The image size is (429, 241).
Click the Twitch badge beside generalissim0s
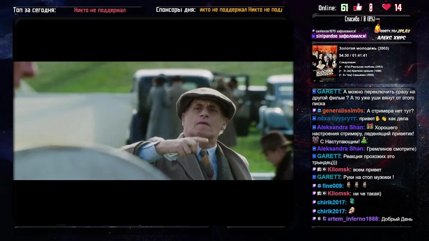pos(314,111)
